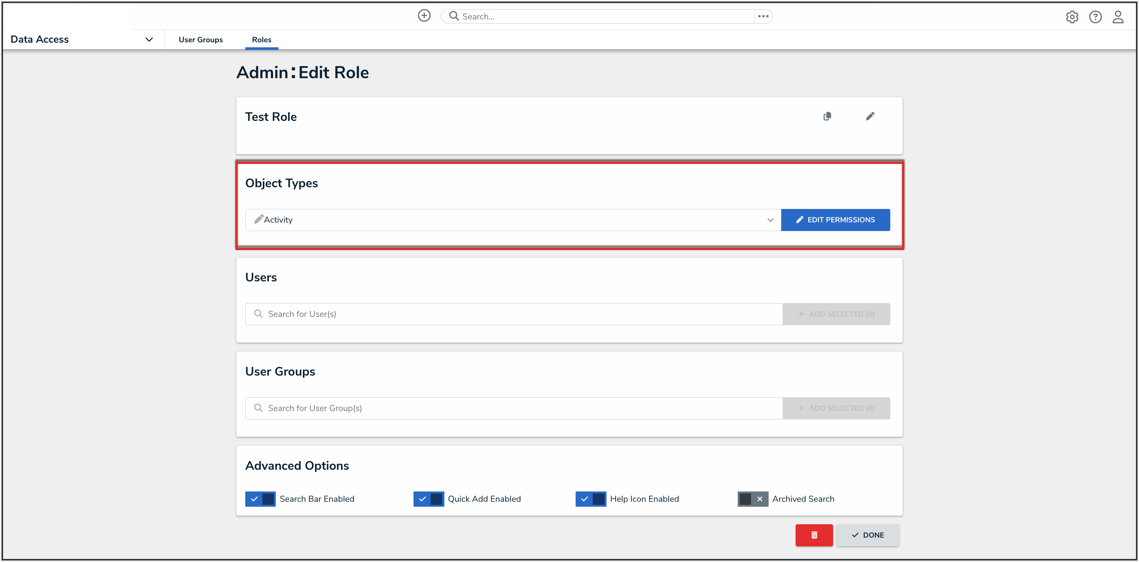This screenshot has height=562, width=1139.
Task: Click the pencil icon to rename Test Role
Action: tap(870, 116)
